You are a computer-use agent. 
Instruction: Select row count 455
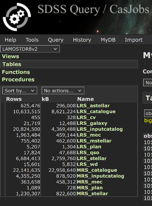click(35, 117)
